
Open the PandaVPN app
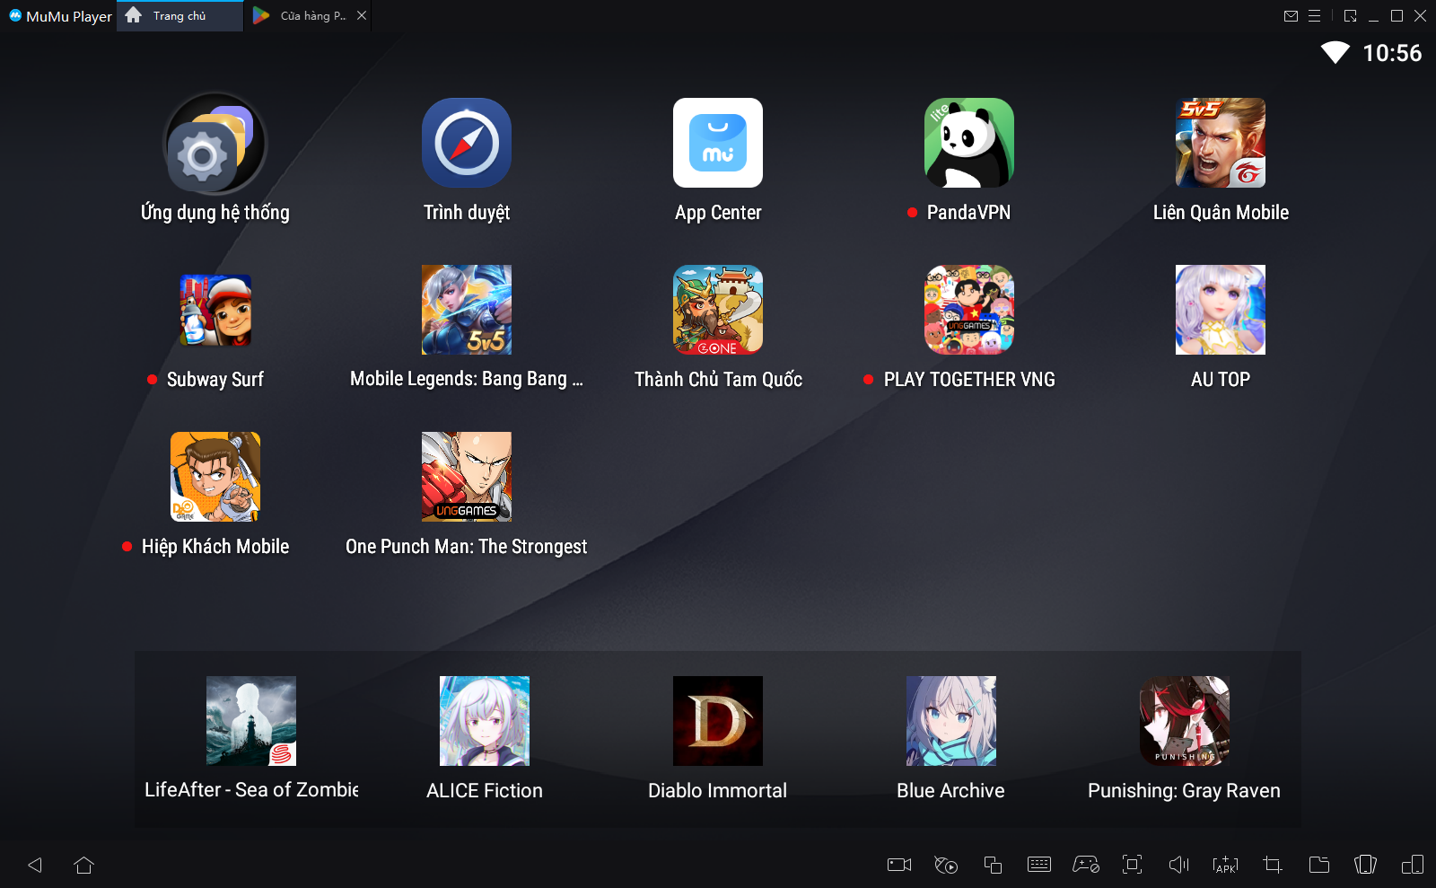point(969,144)
